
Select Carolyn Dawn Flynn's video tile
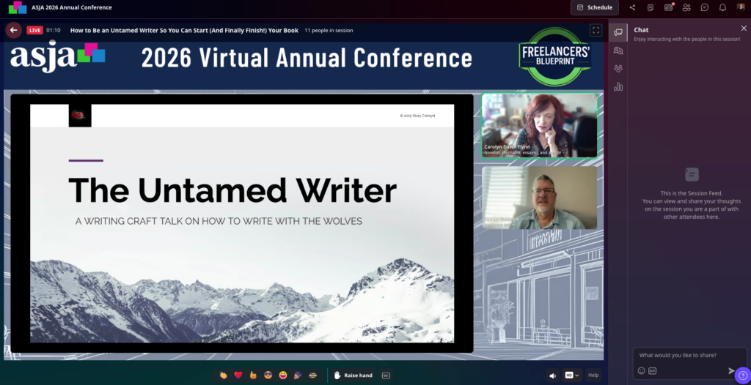pos(539,125)
